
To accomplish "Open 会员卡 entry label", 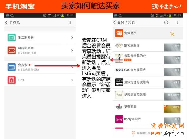I will click(x=23, y=65).
